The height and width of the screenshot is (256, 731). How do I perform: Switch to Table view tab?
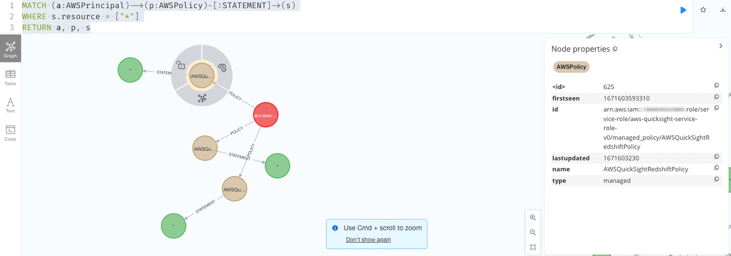[10, 77]
